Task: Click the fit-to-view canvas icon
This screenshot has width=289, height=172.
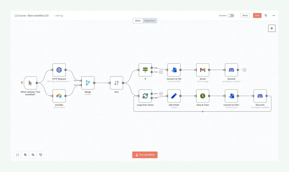Action: click(x=18, y=155)
